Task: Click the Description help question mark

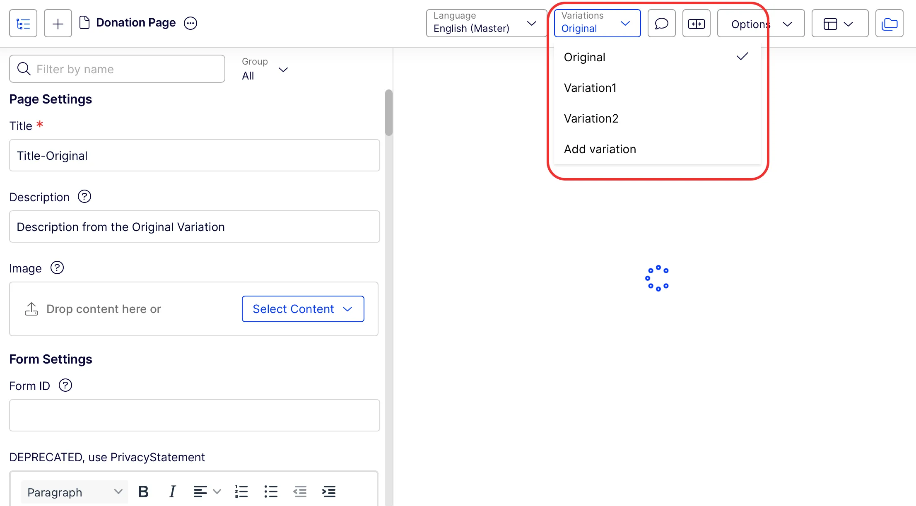Action: (84, 196)
